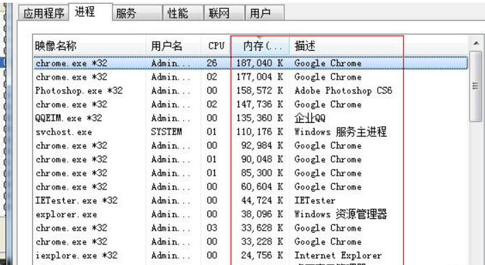Click the CPU value 26 cell
The image size is (485, 265).
pyautogui.click(x=212, y=63)
